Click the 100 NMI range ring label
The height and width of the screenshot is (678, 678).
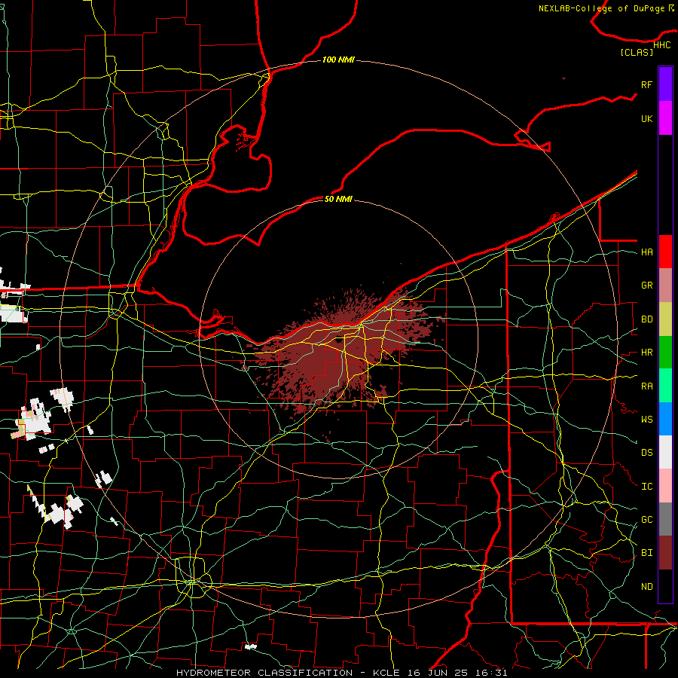tap(338, 60)
